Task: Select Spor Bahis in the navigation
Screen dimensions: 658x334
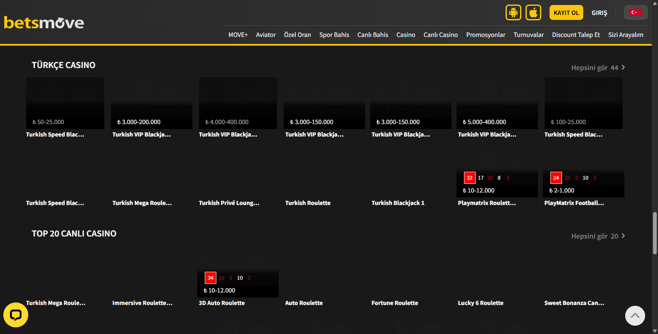Action: click(x=334, y=35)
